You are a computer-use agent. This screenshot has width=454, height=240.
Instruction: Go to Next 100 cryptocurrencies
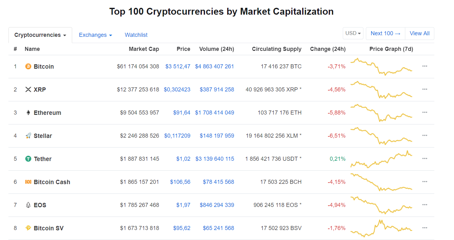coord(385,33)
